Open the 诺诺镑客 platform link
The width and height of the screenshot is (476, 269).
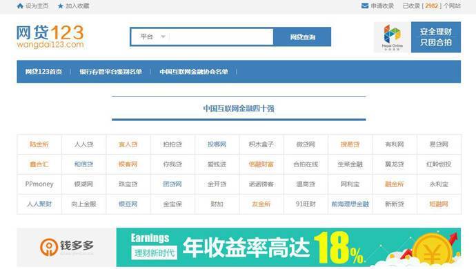click(261, 184)
